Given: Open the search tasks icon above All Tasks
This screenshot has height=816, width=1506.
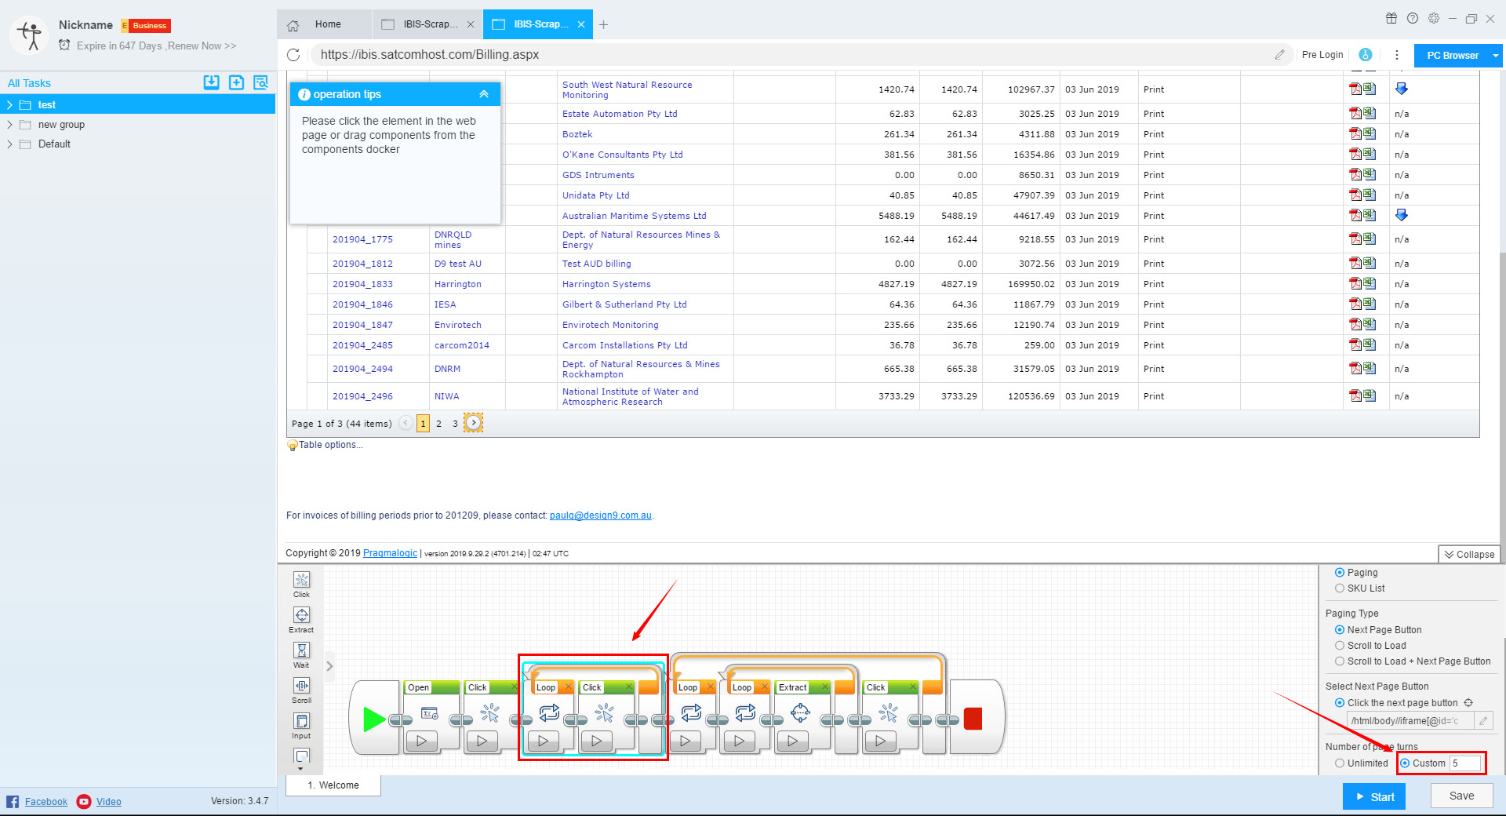Looking at the screenshot, I should coord(260,82).
